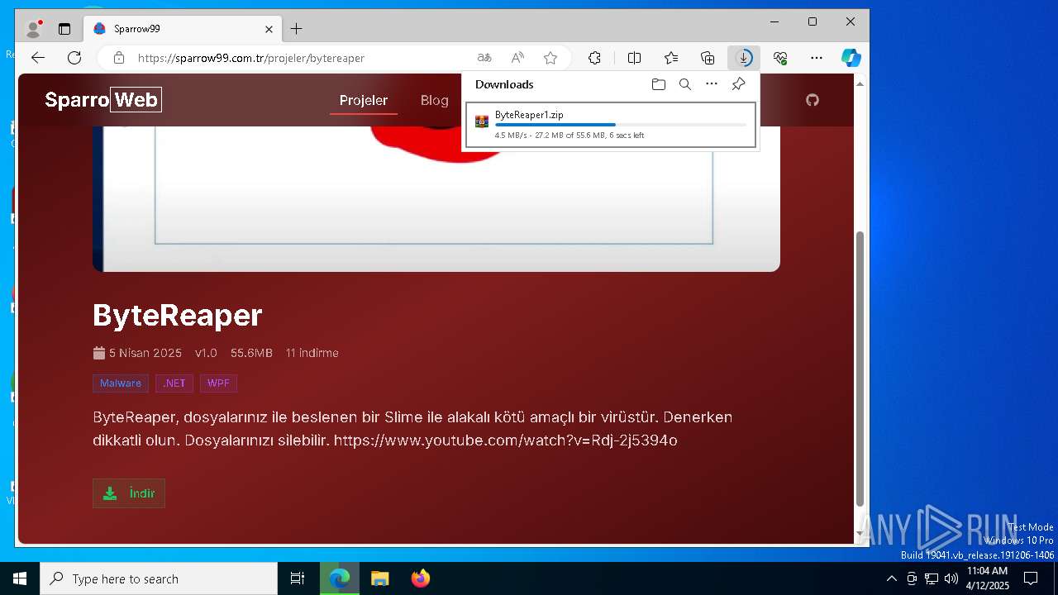
Task: Open the Copilot sidebar
Action: pos(851,58)
